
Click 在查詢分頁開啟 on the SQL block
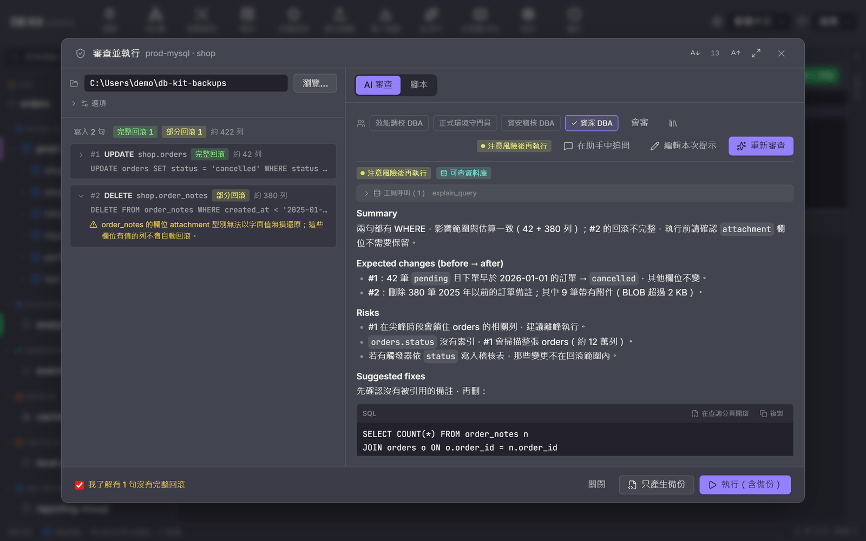[x=720, y=413]
